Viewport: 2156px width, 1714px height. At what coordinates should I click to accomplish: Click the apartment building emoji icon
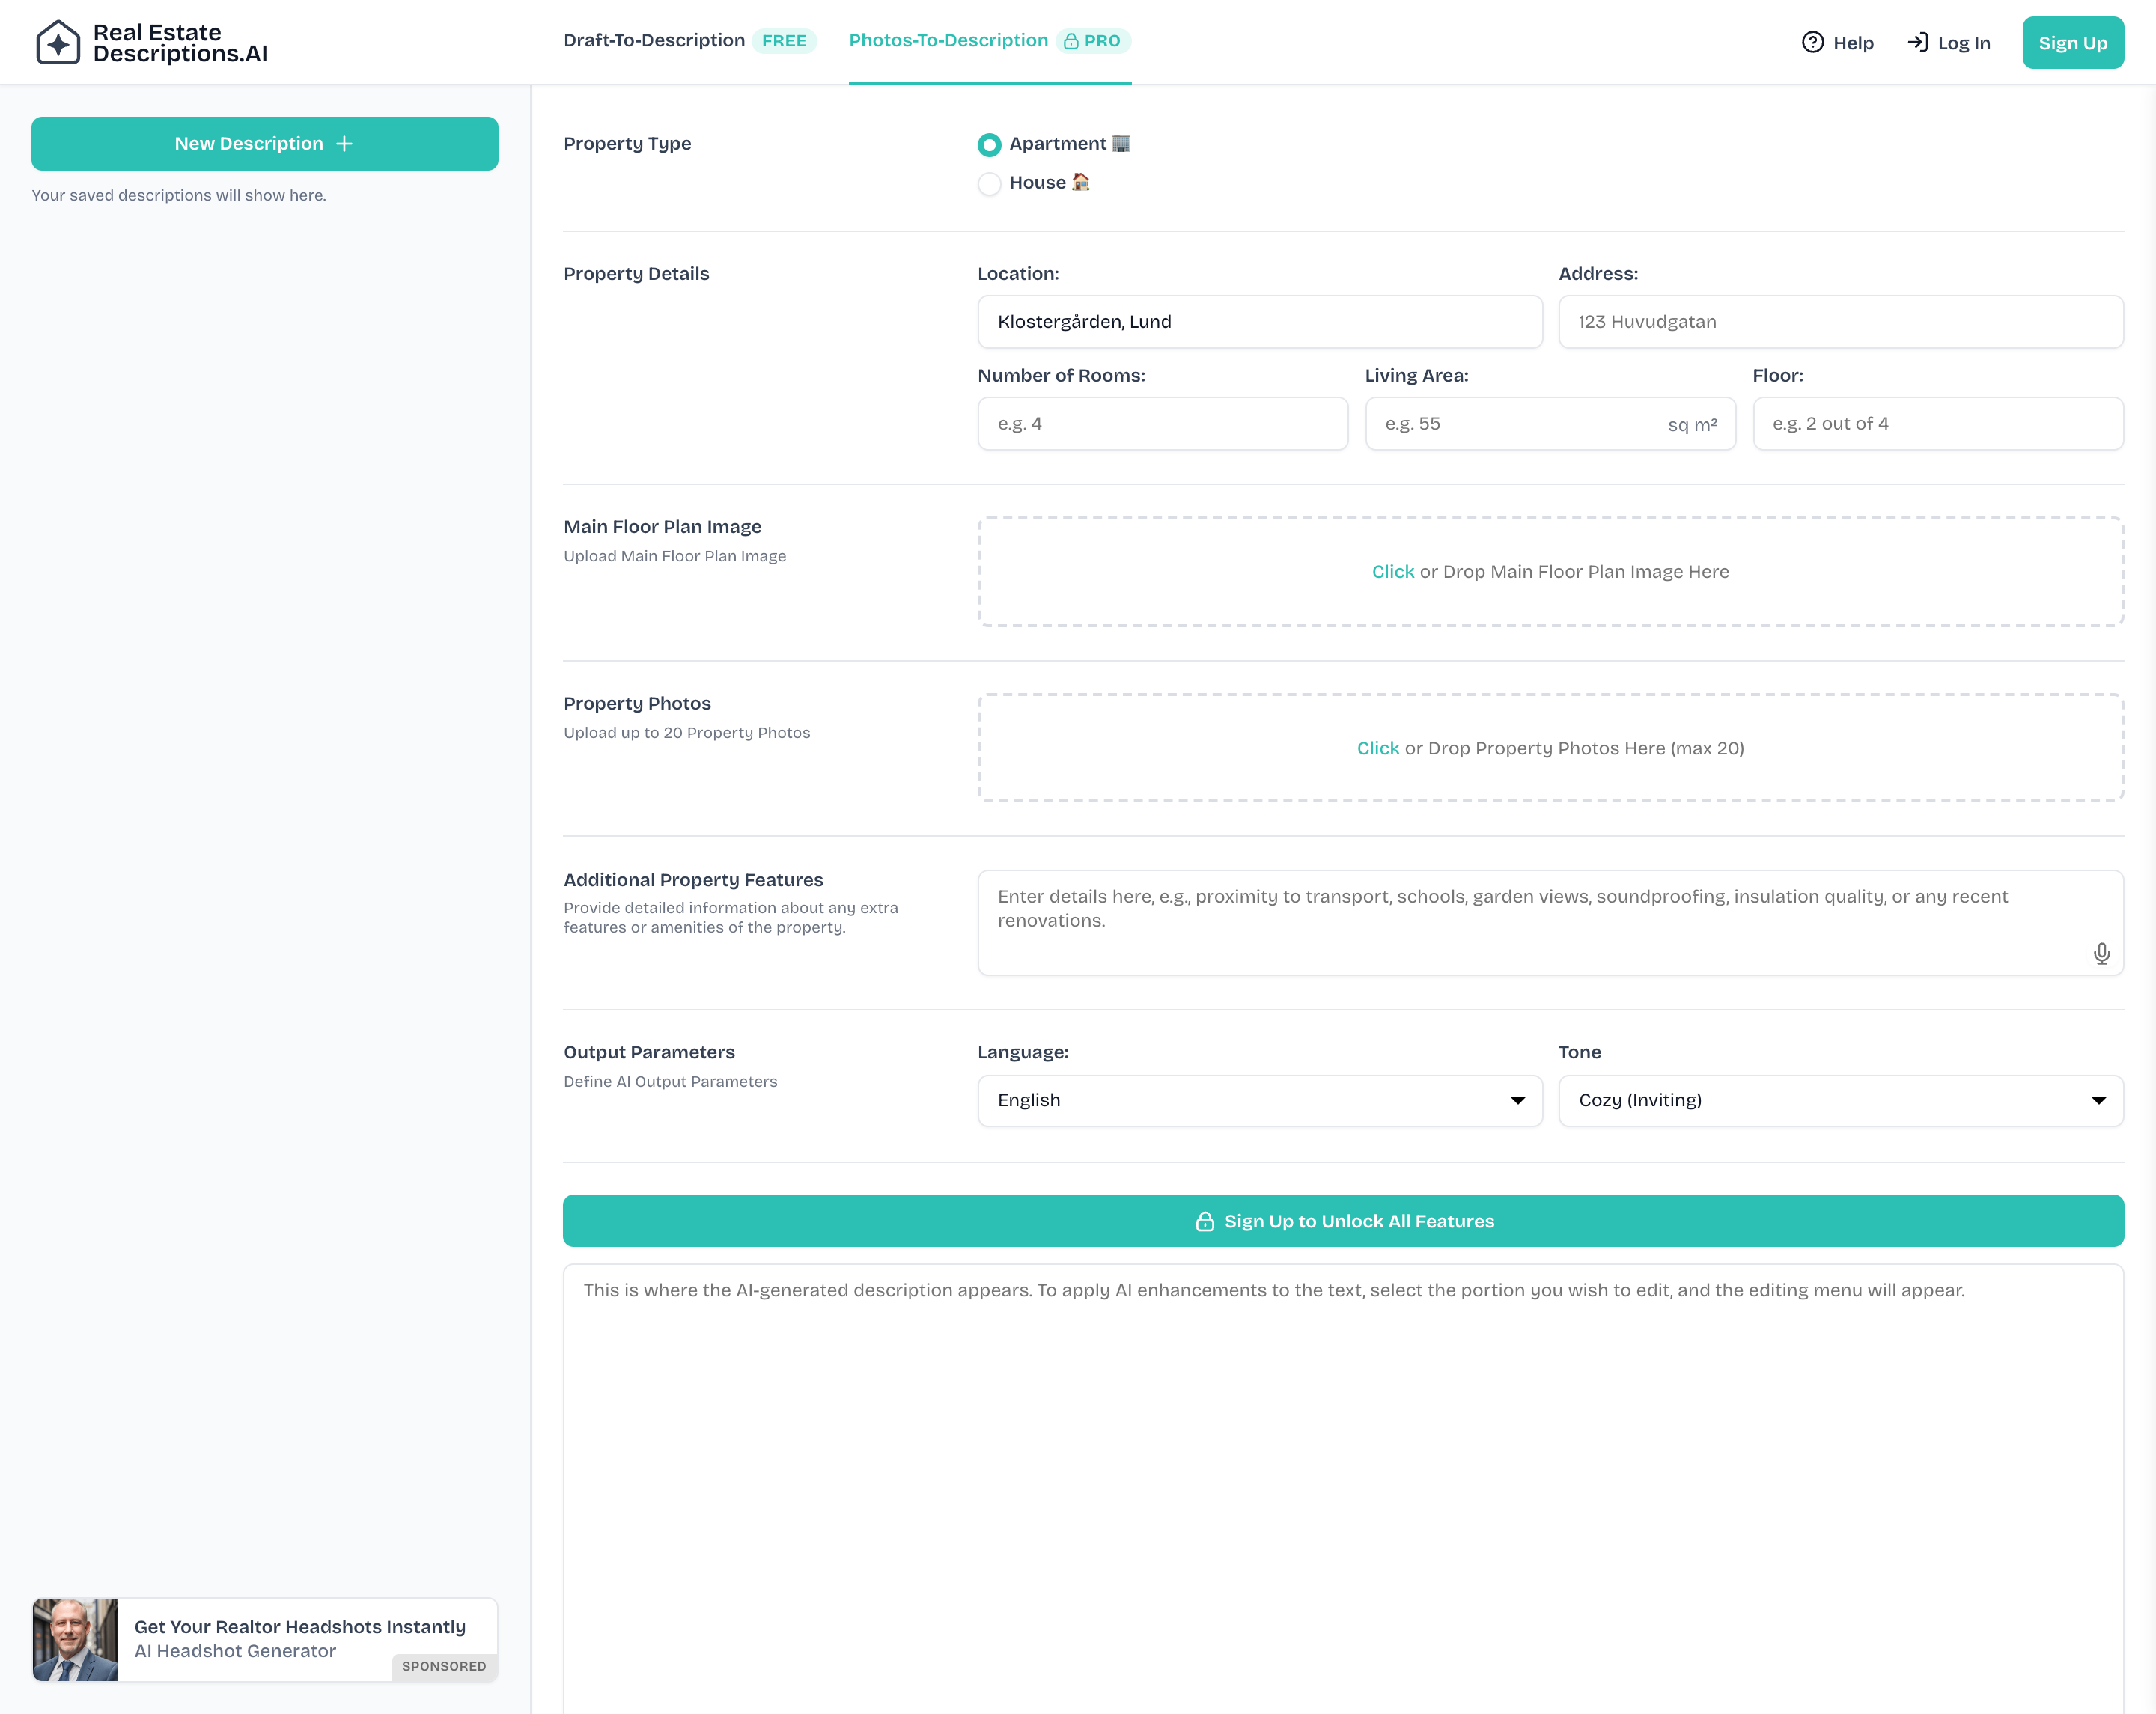pos(1121,144)
